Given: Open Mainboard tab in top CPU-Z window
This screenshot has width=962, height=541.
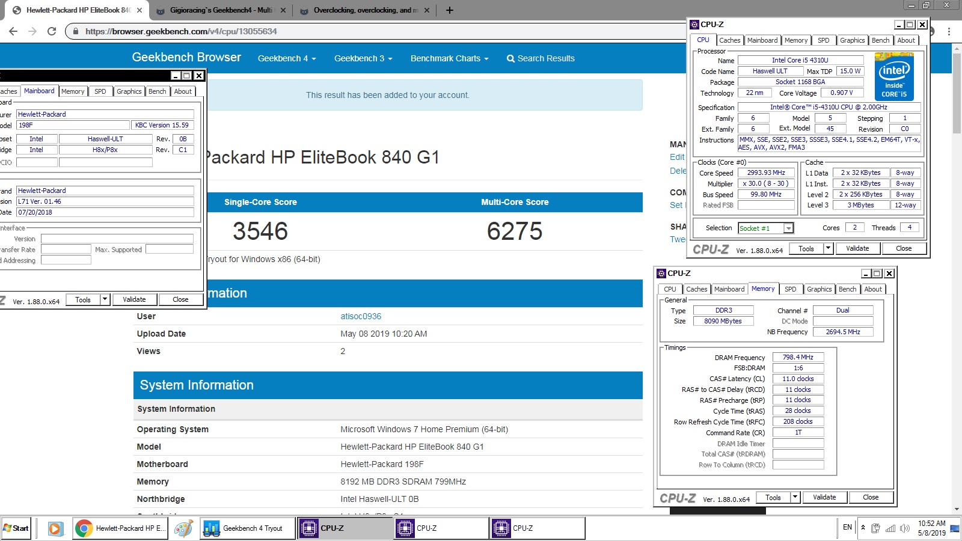Looking at the screenshot, I should (x=762, y=40).
